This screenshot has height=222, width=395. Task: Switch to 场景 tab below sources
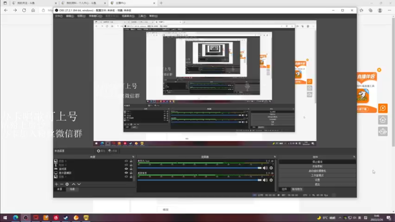[x=72, y=189]
